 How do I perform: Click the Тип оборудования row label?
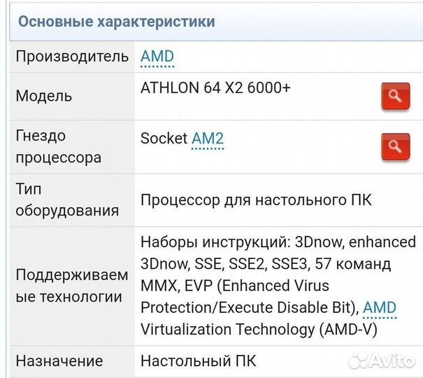click(x=67, y=199)
